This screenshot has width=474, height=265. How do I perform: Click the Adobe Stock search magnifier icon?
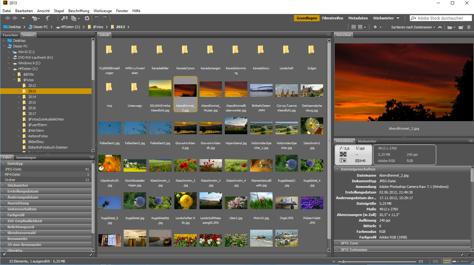tap(413, 18)
